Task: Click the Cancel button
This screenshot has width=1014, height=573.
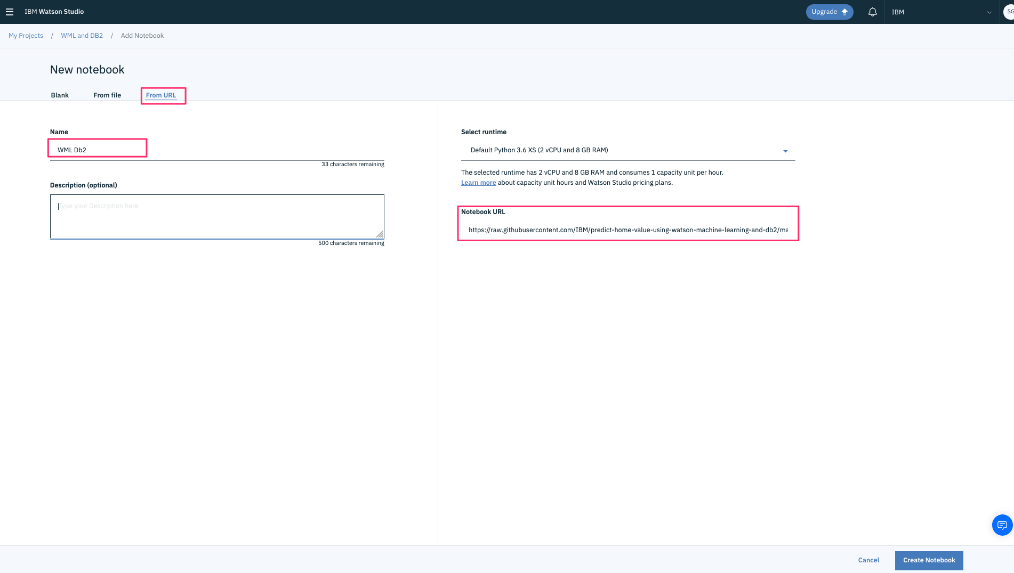Action: (868, 560)
